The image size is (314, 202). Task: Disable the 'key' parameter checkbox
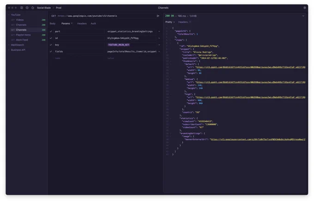click(51, 45)
